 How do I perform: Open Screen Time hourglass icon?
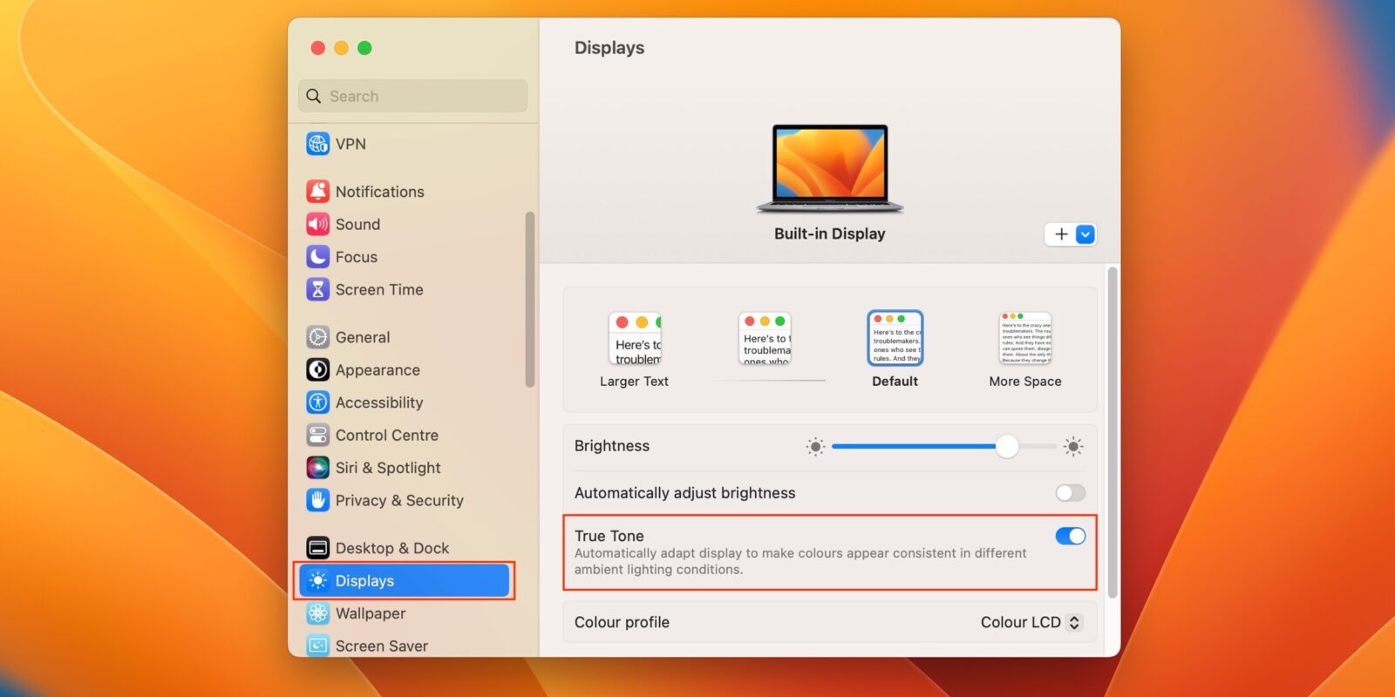(317, 289)
